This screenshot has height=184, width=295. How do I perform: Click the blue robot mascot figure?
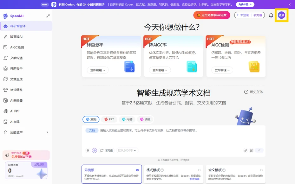tap(245, 117)
